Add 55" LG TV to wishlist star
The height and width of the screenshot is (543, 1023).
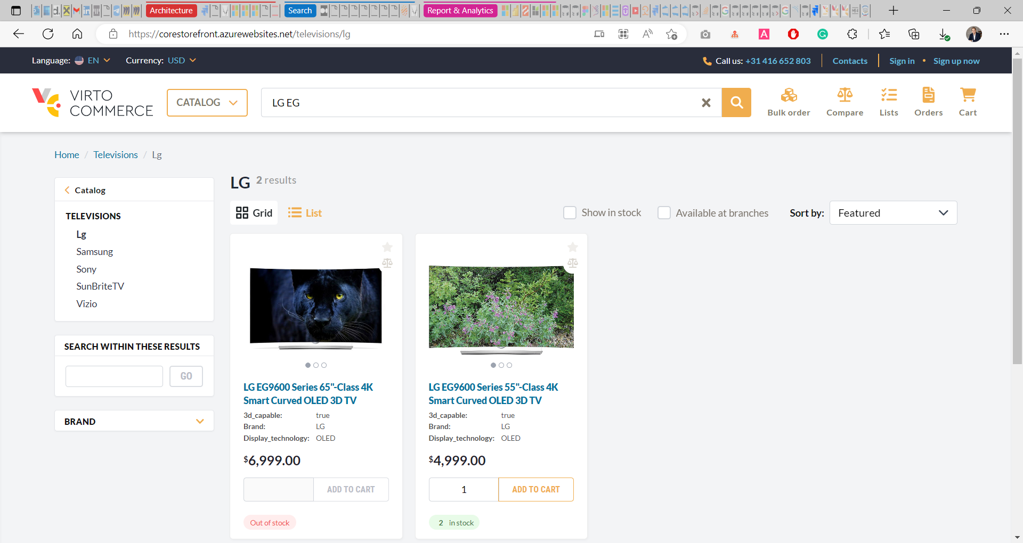point(573,247)
